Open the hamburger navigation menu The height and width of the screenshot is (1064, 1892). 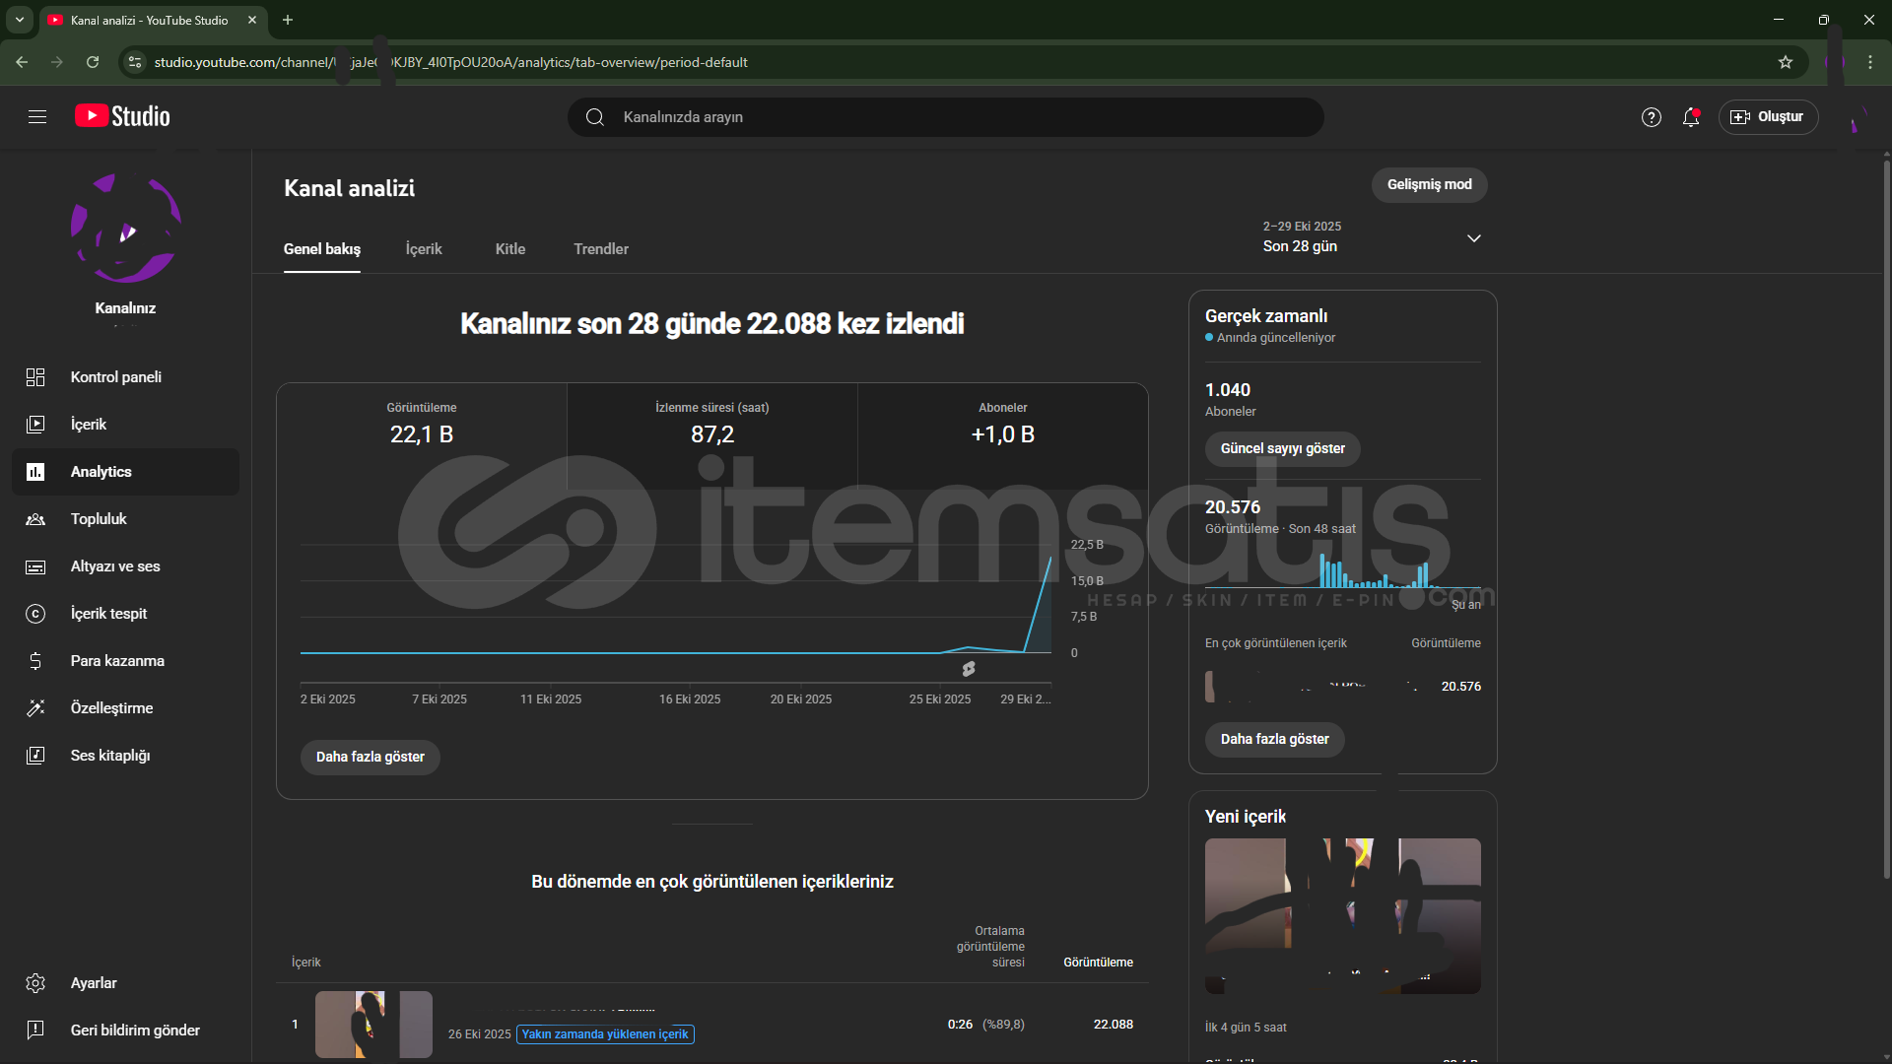click(x=37, y=117)
